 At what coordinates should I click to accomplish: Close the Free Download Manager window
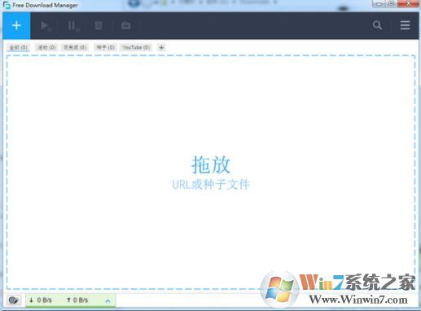click(x=408, y=3)
